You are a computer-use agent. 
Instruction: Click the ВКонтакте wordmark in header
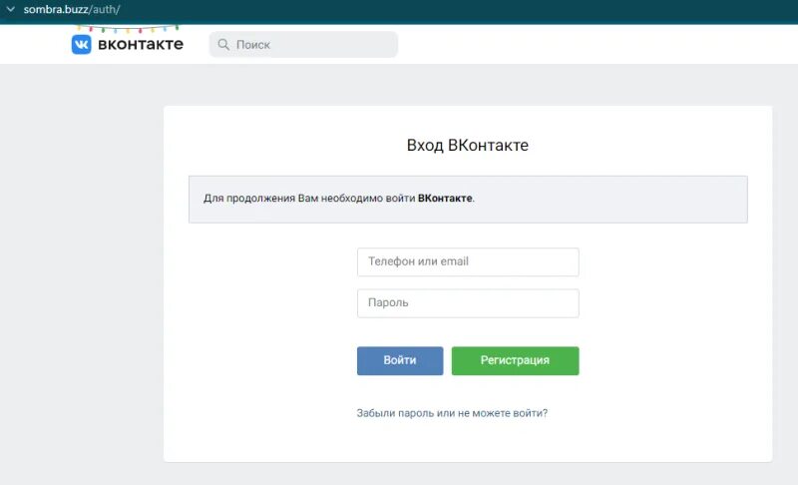pos(141,44)
